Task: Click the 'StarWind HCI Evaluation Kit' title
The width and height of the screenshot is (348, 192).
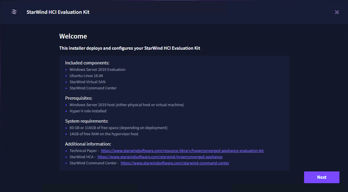Action: coord(58,12)
